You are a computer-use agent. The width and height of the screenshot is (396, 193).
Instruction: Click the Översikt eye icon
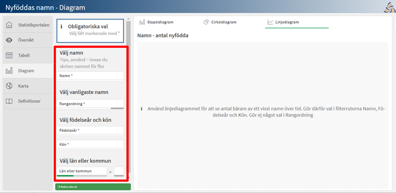(x=9, y=40)
